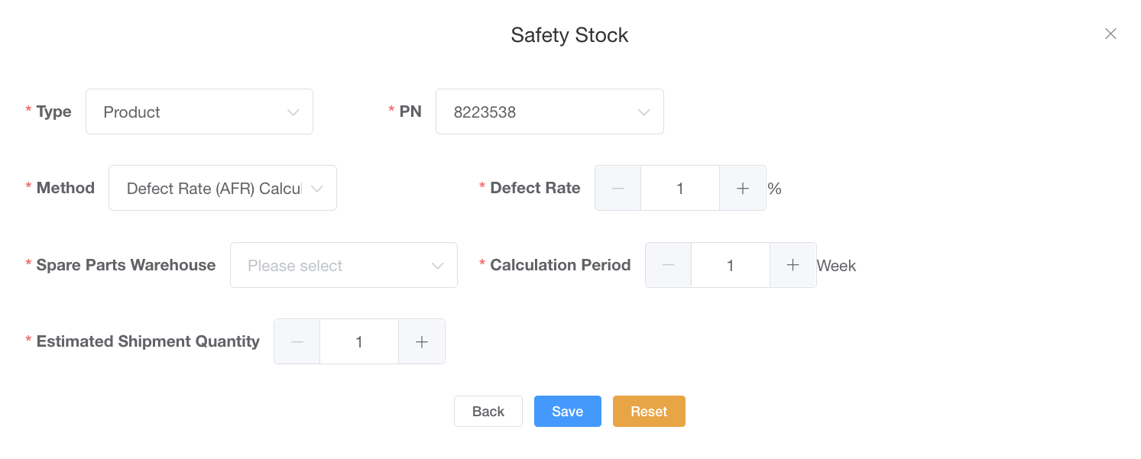Click the Method field chevron arrow

point(316,189)
